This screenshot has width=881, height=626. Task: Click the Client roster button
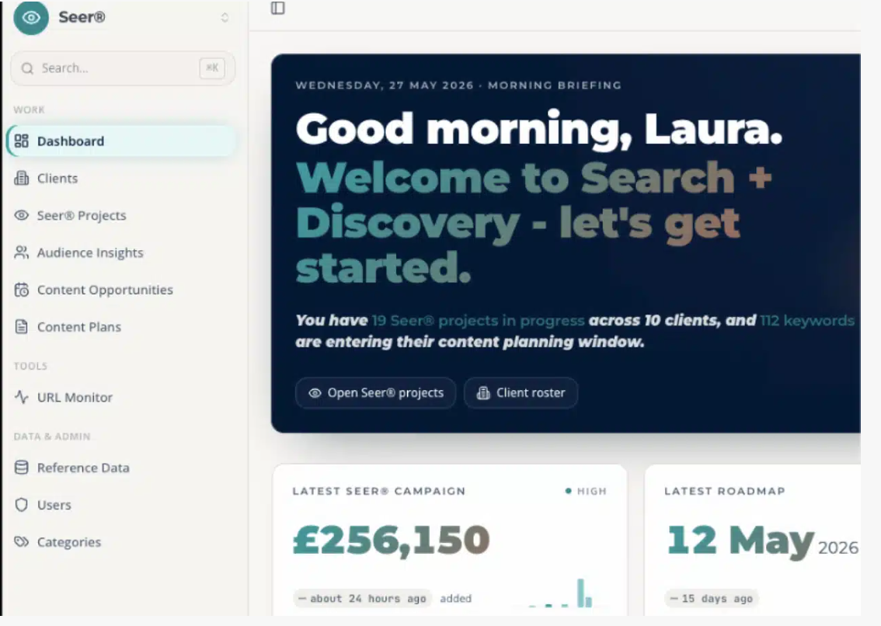[521, 393]
